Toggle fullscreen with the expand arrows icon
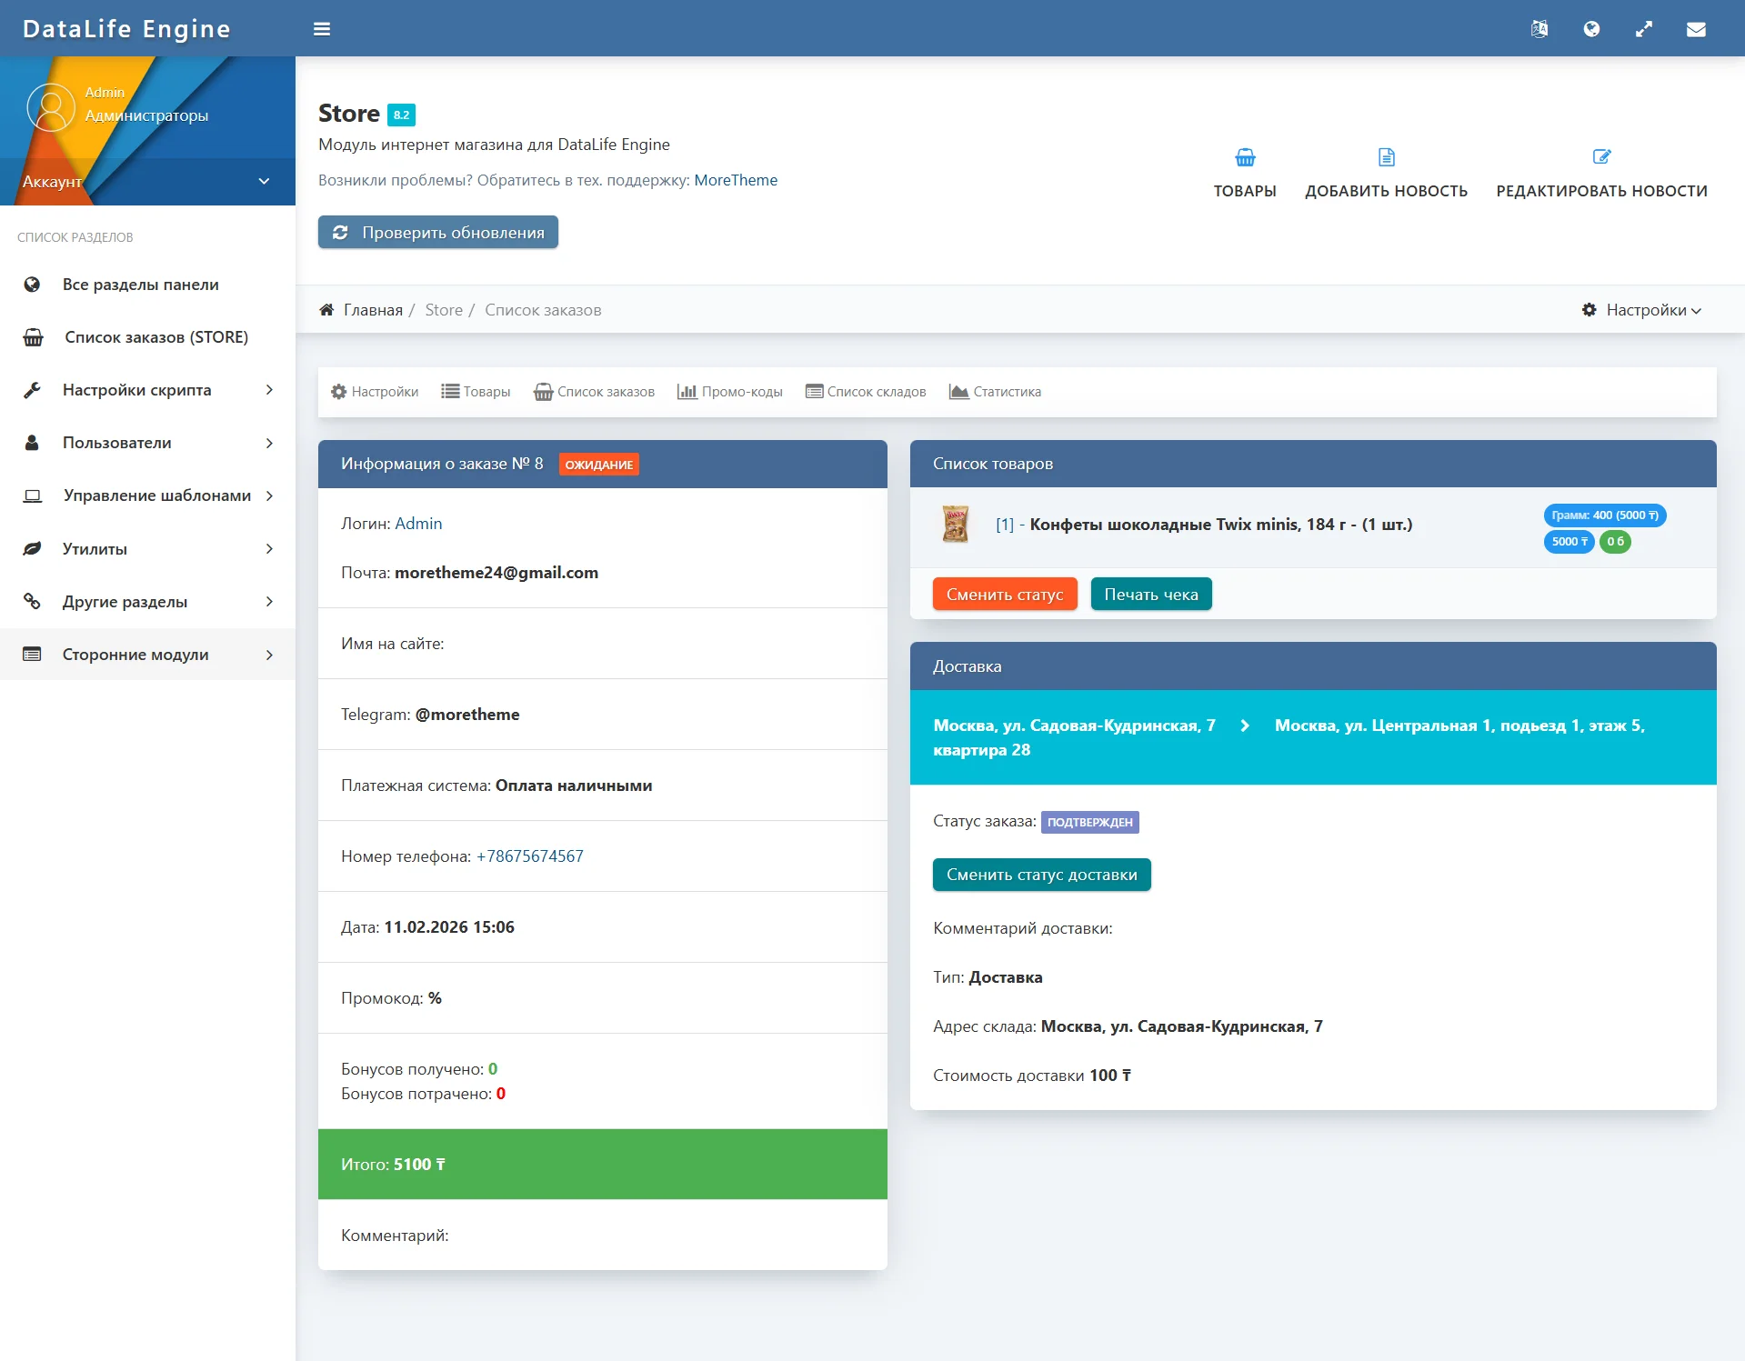The image size is (1745, 1361). (x=1643, y=29)
